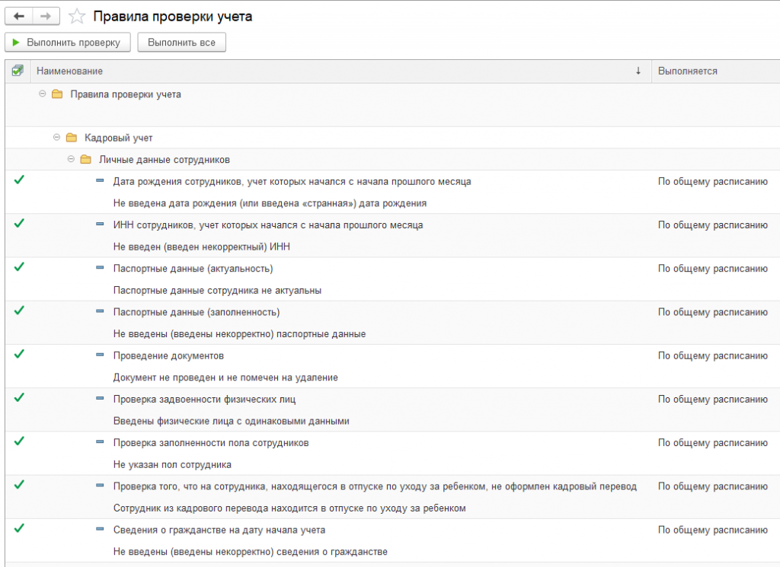Click the sort arrow in Наименование header
Viewport: 780px width, 567px height.
638,71
